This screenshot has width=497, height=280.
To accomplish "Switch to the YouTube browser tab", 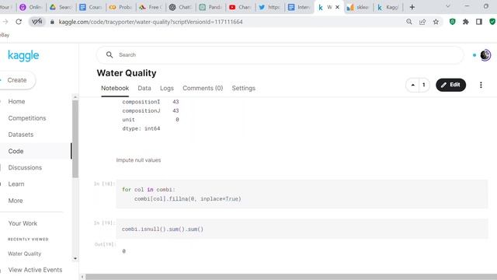I will [240, 7].
